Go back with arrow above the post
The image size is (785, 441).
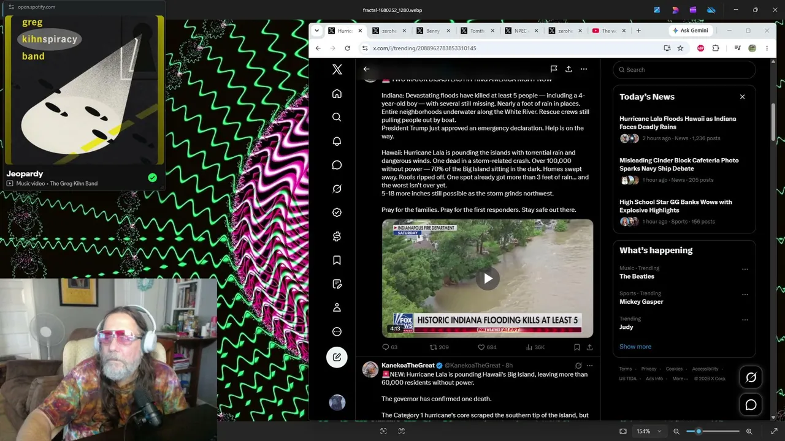(x=366, y=69)
